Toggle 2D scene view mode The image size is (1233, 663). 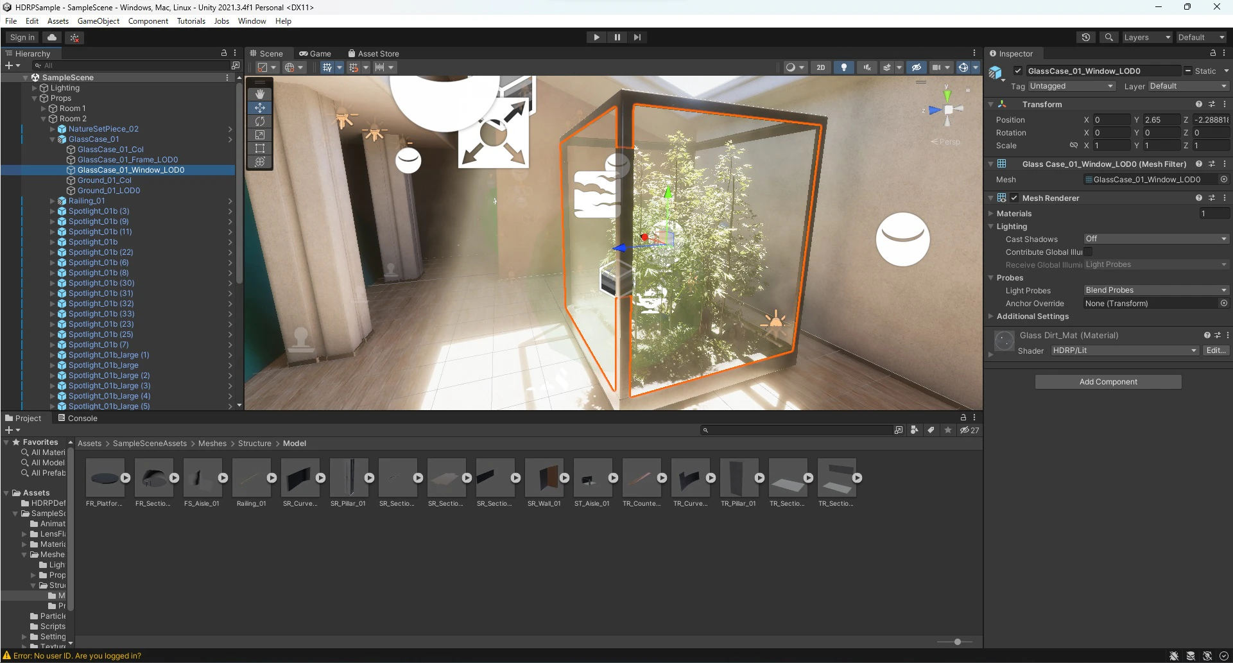(821, 67)
